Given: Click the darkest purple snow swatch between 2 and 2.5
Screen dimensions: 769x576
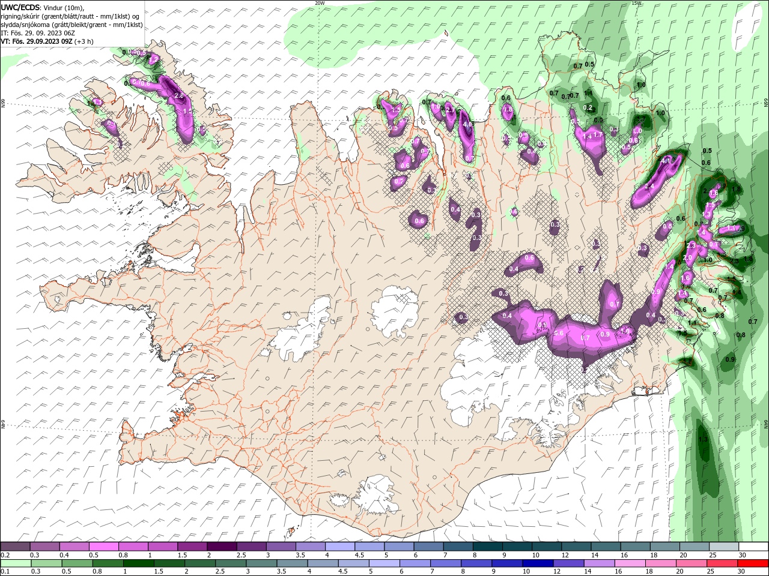Looking at the screenshot, I should point(222,547).
